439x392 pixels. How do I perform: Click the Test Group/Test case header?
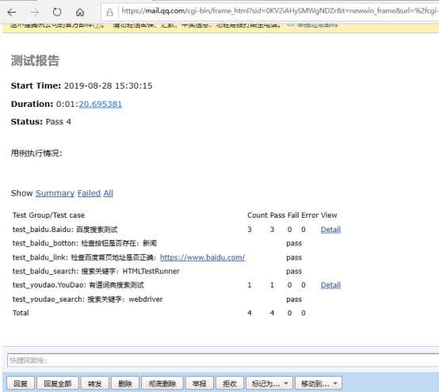click(x=48, y=215)
